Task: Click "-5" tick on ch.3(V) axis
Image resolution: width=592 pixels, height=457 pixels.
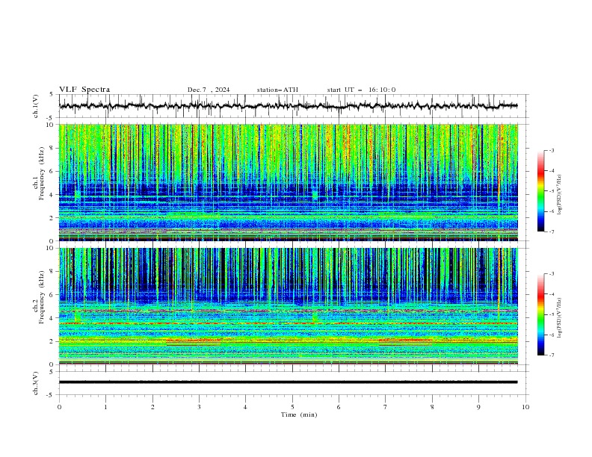Action: 51,395
